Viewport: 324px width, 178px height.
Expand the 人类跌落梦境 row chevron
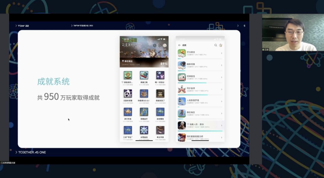pyautogui.click(x=221, y=101)
